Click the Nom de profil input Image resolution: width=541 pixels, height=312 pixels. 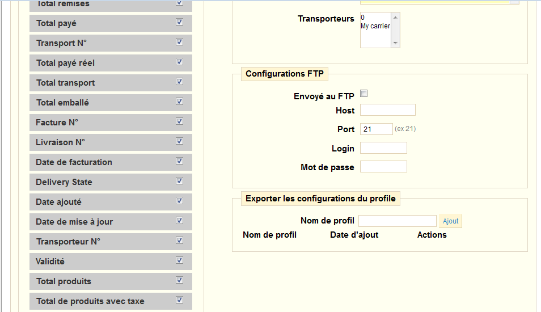[397, 221]
